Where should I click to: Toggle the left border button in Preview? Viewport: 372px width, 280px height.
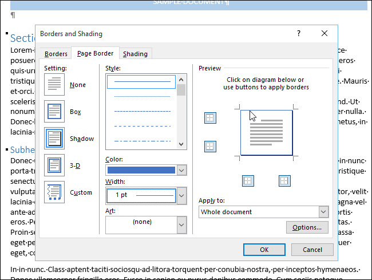[x=248, y=181]
